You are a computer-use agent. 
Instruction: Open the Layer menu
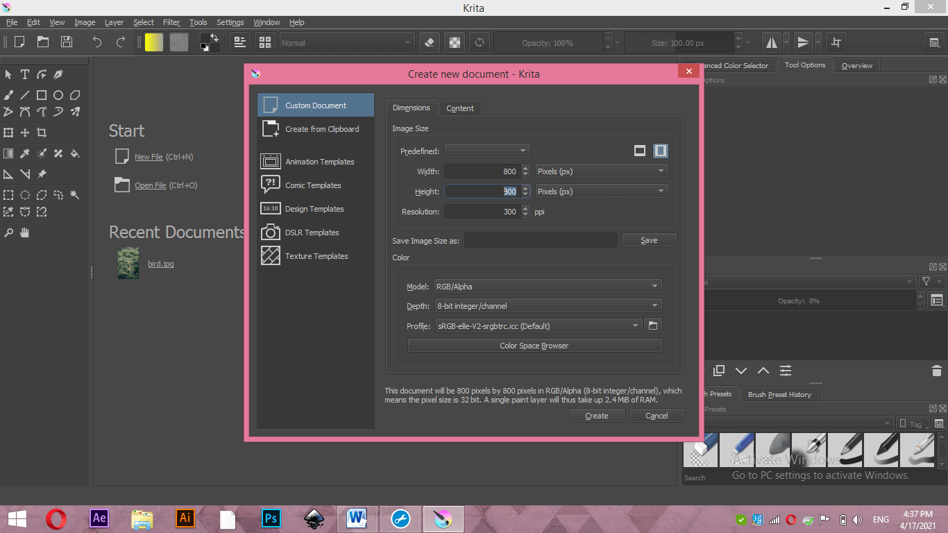click(x=114, y=22)
